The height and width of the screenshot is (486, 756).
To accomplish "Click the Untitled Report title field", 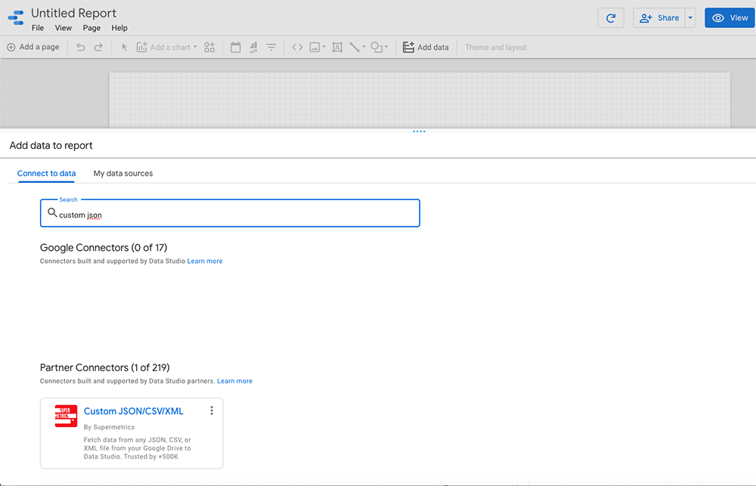I will [x=74, y=13].
